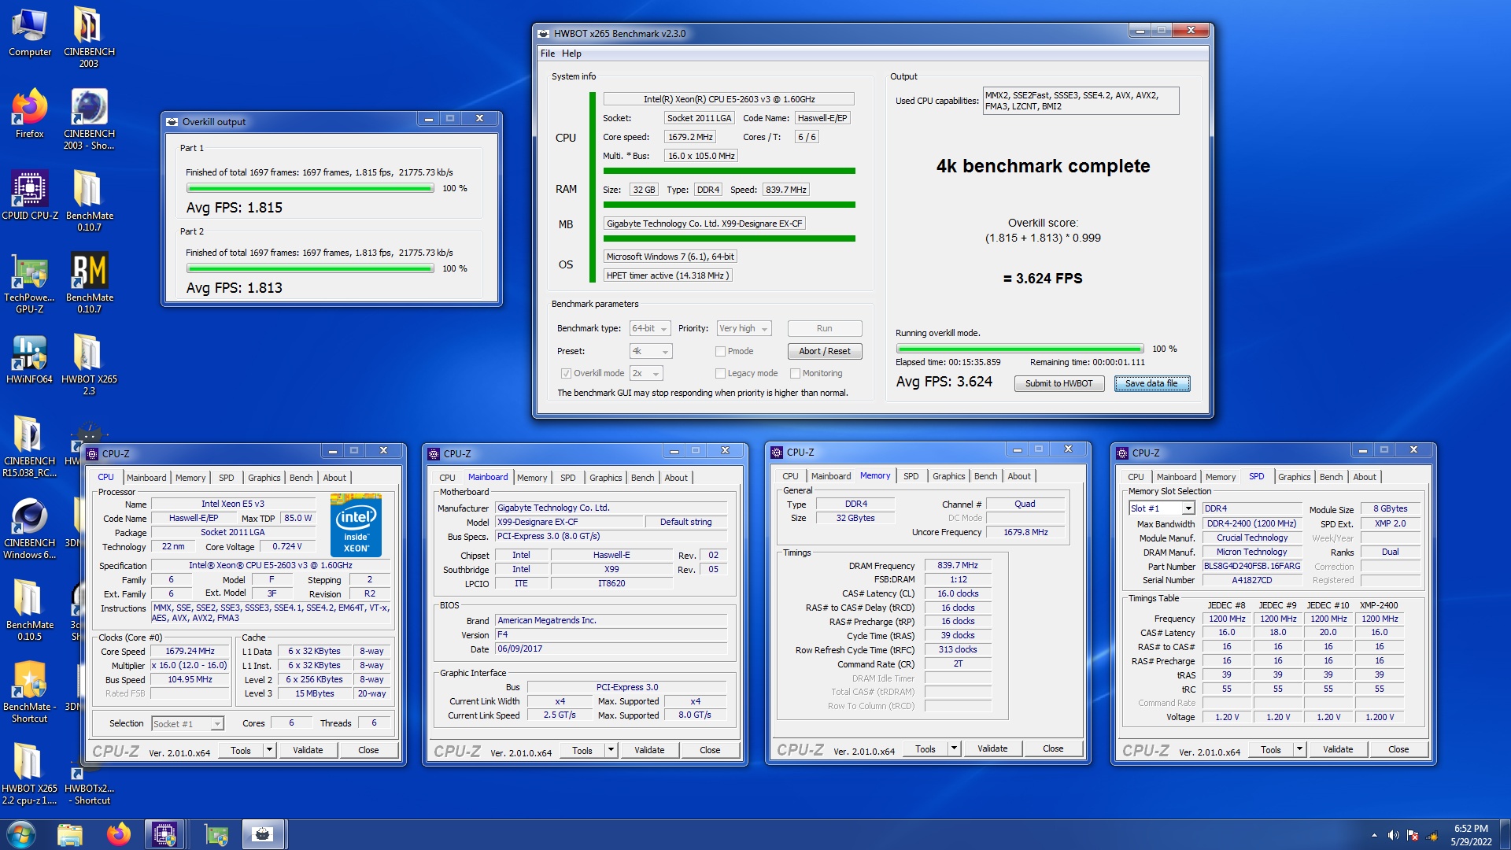Open CINEBENCH 2003 desktop icon
The width and height of the screenshot is (1511, 850).
[x=89, y=37]
